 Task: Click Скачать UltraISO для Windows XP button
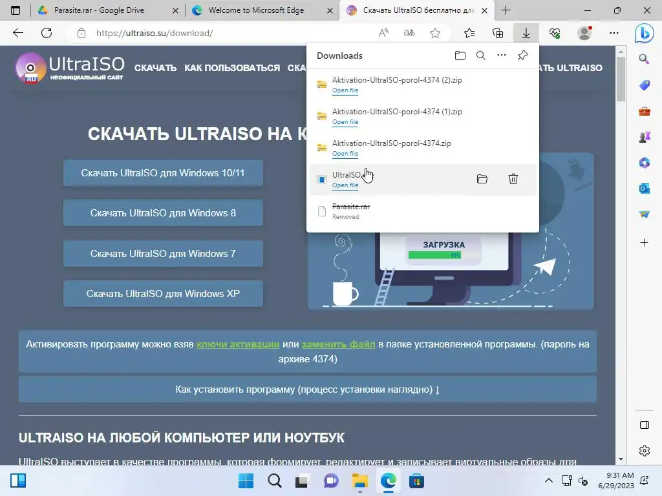pyautogui.click(x=163, y=294)
